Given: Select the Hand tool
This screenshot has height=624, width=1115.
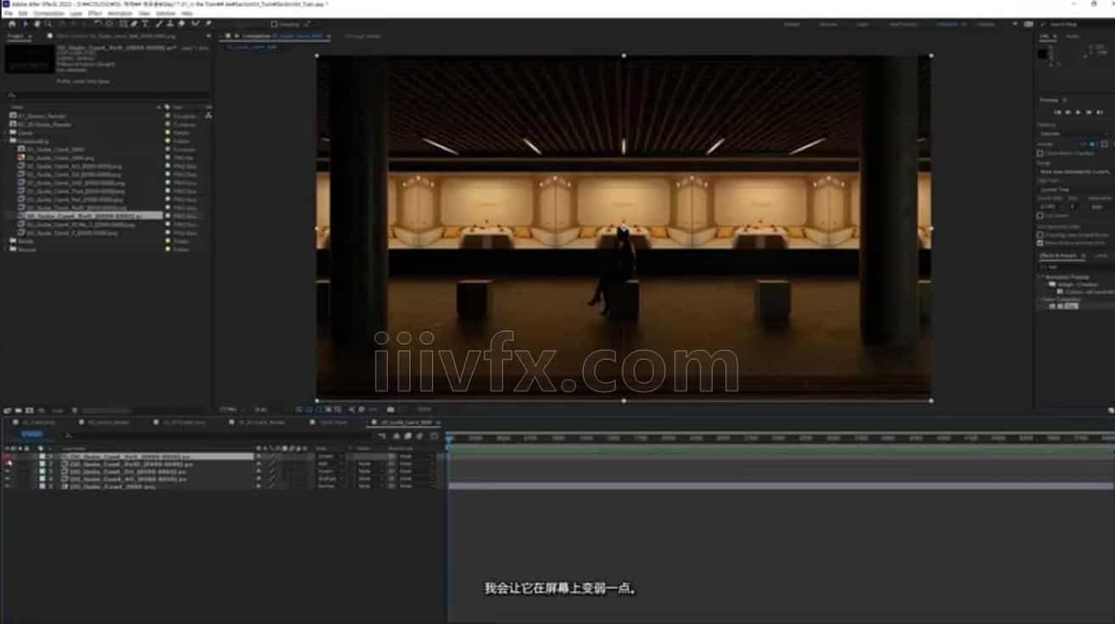Looking at the screenshot, I should coord(37,24).
